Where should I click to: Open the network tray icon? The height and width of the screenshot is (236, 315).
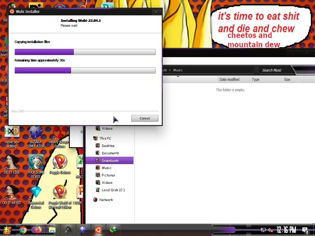263,230
